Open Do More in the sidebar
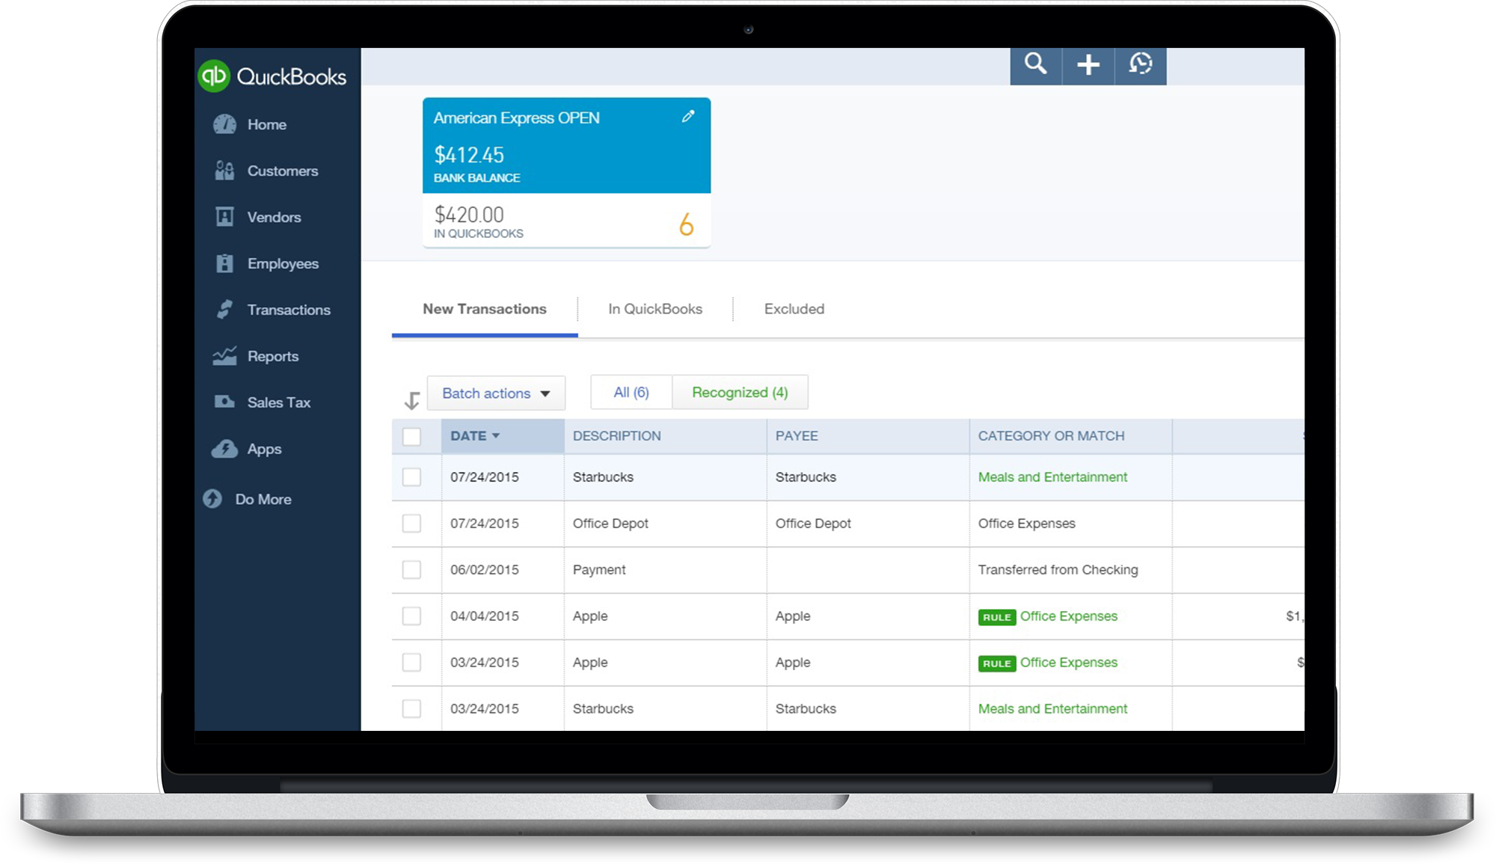 tap(263, 500)
